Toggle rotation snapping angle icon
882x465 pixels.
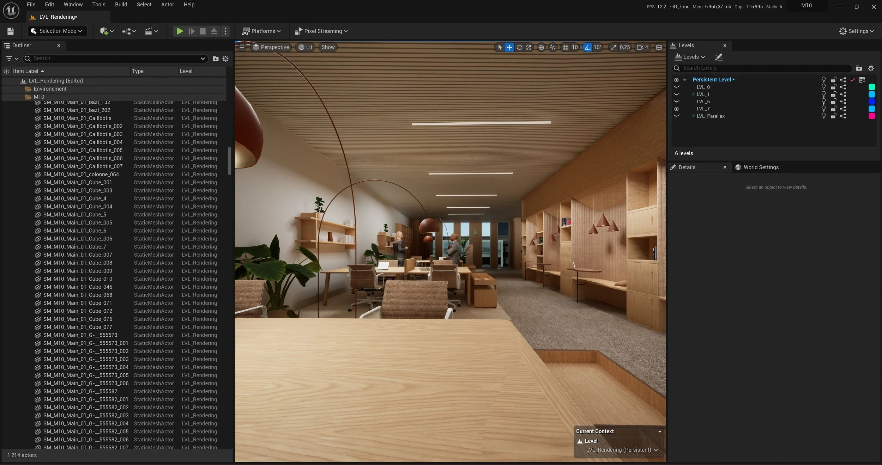click(587, 47)
